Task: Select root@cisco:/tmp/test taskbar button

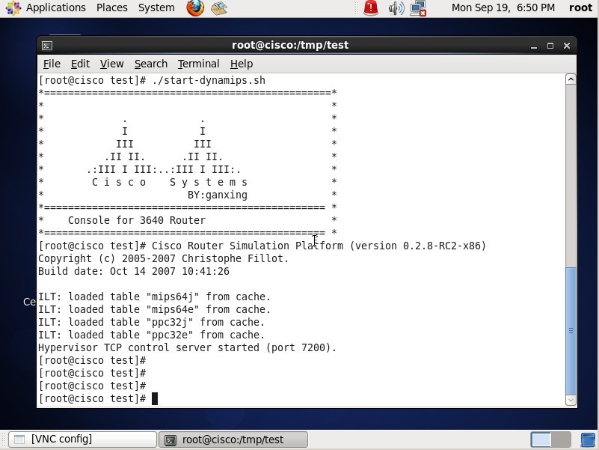Action: (233, 440)
